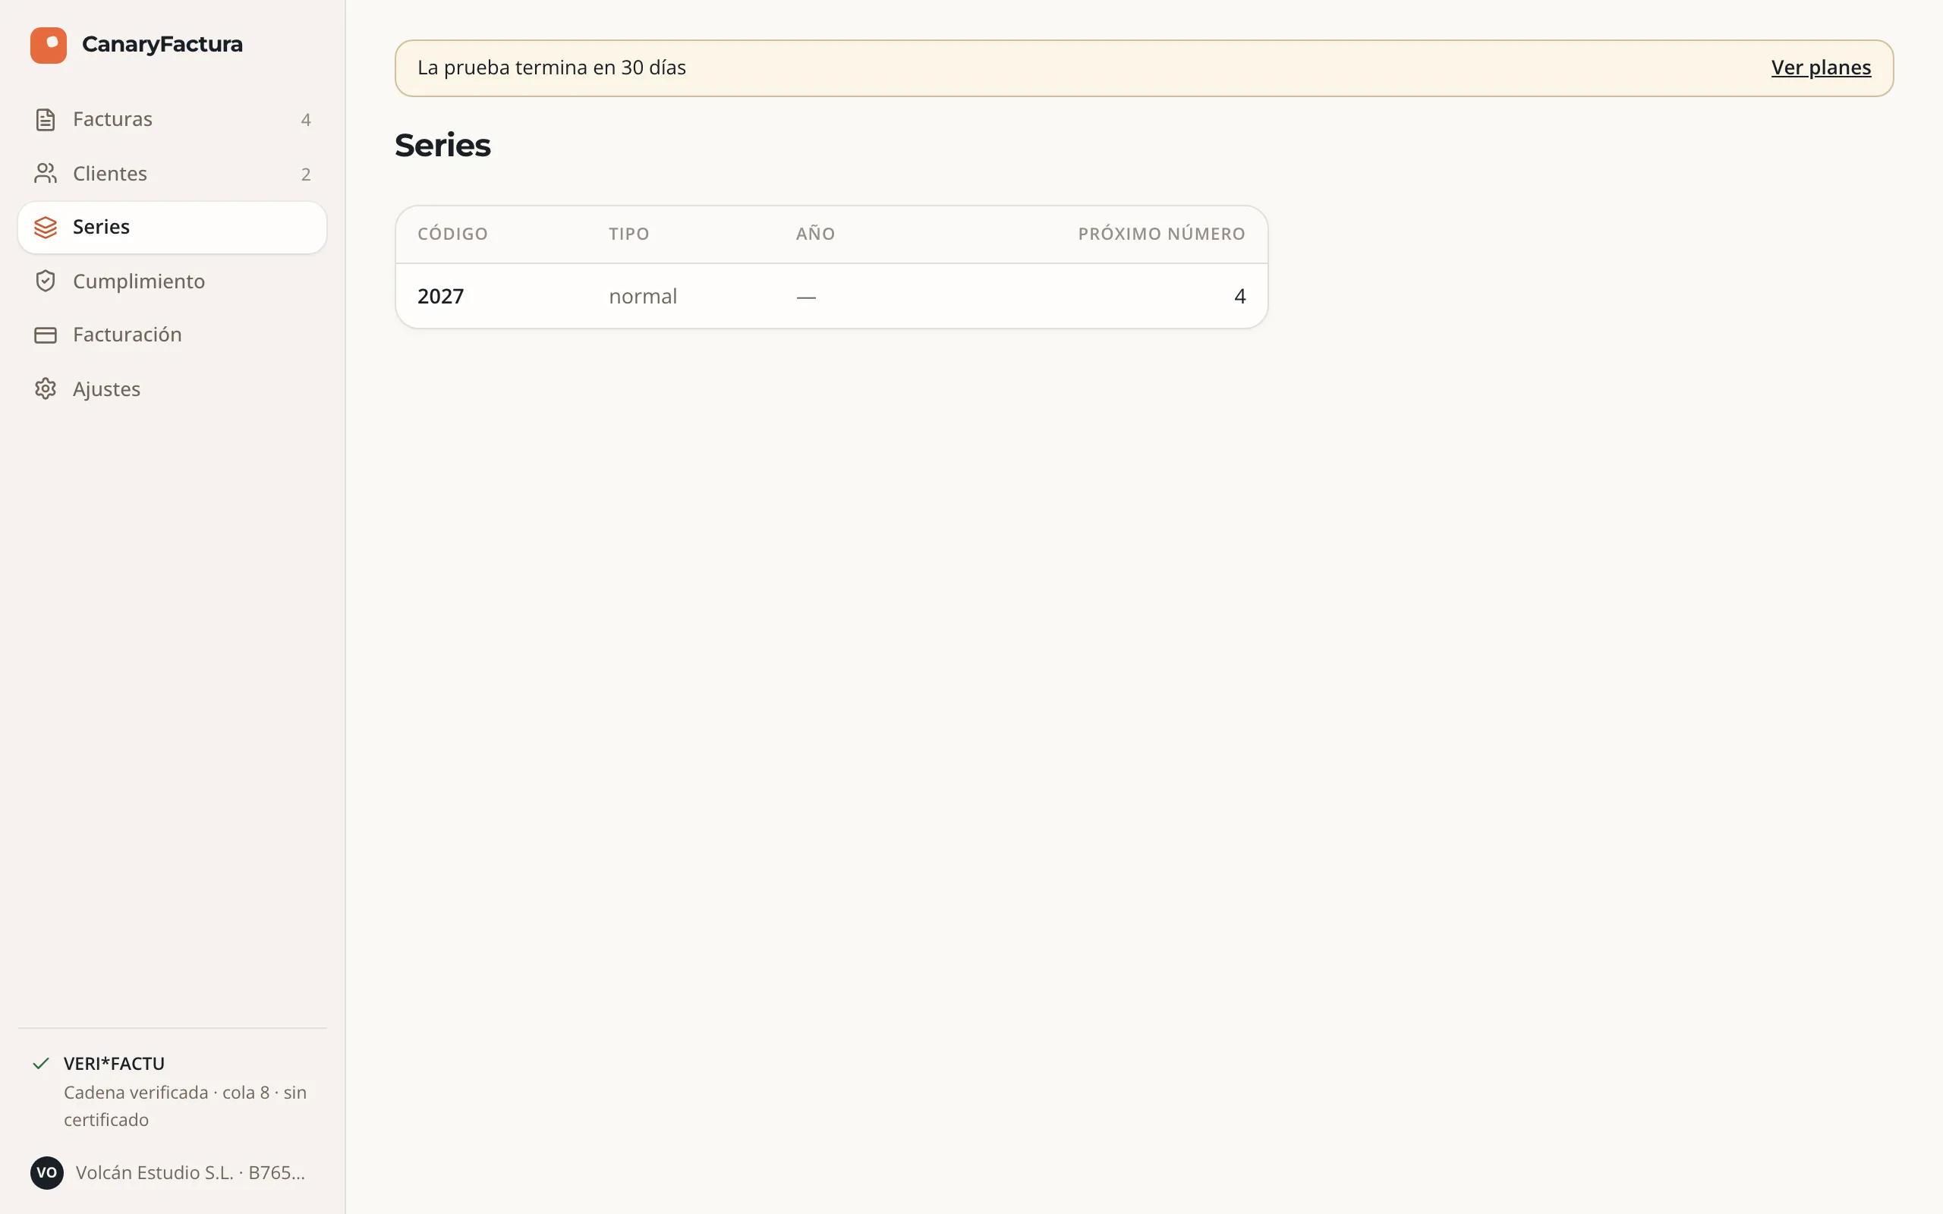Navigate to Facturación

[172, 335]
